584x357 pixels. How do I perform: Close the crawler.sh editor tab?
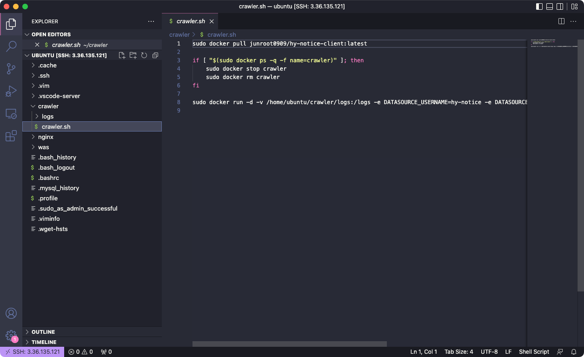pos(212,21)
